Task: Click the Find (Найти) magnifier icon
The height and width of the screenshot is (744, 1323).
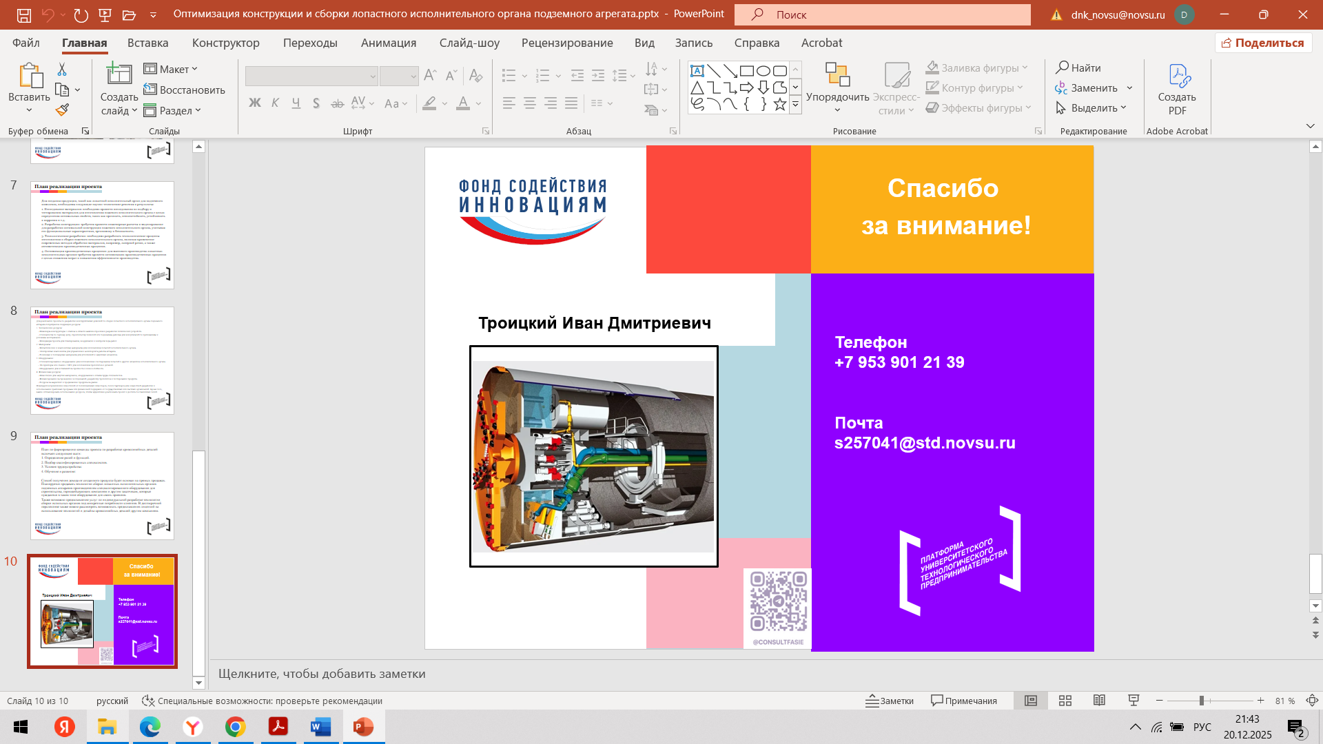Action: tap(1063, 68)
